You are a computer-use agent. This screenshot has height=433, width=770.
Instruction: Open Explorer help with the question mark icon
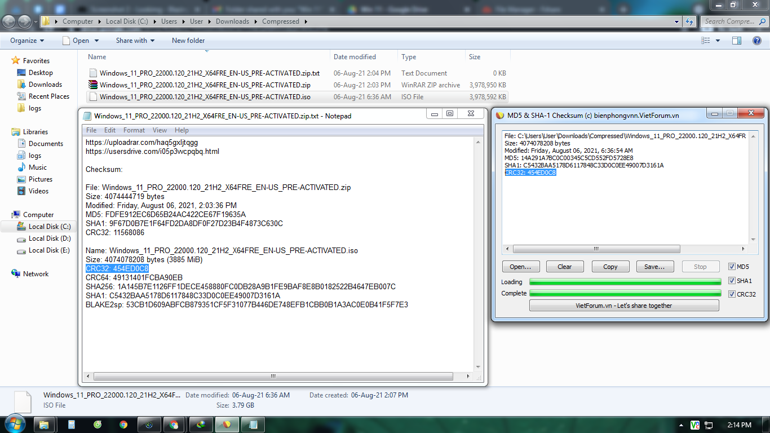click(757, 41)
